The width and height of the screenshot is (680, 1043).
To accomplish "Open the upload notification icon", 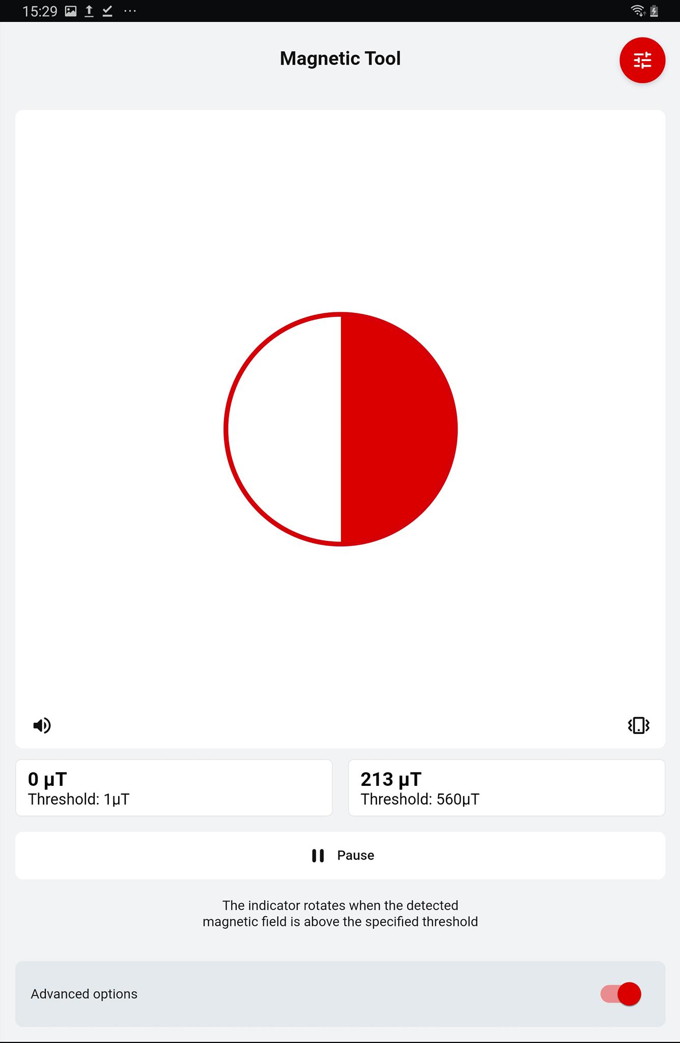I will pos(89,11).
